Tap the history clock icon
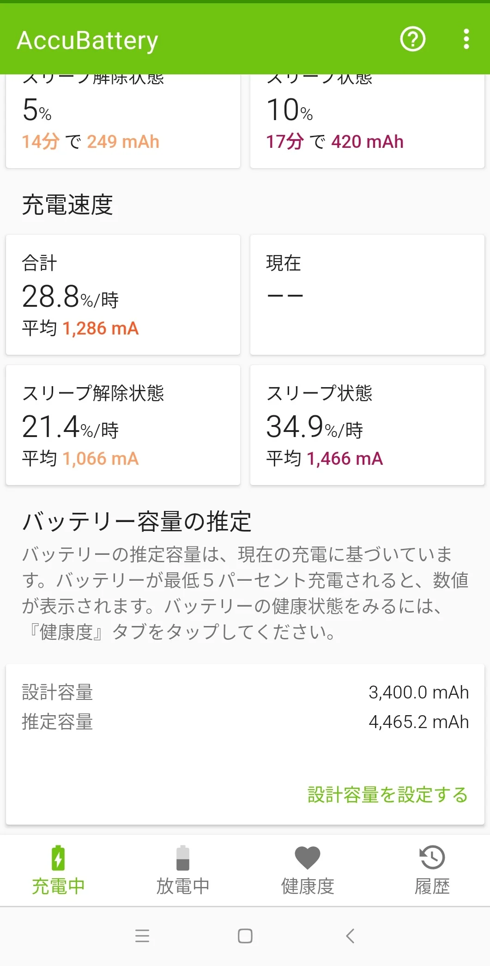Image resolution: width=490 pixels, height=966 pixels. coord(432,857)
